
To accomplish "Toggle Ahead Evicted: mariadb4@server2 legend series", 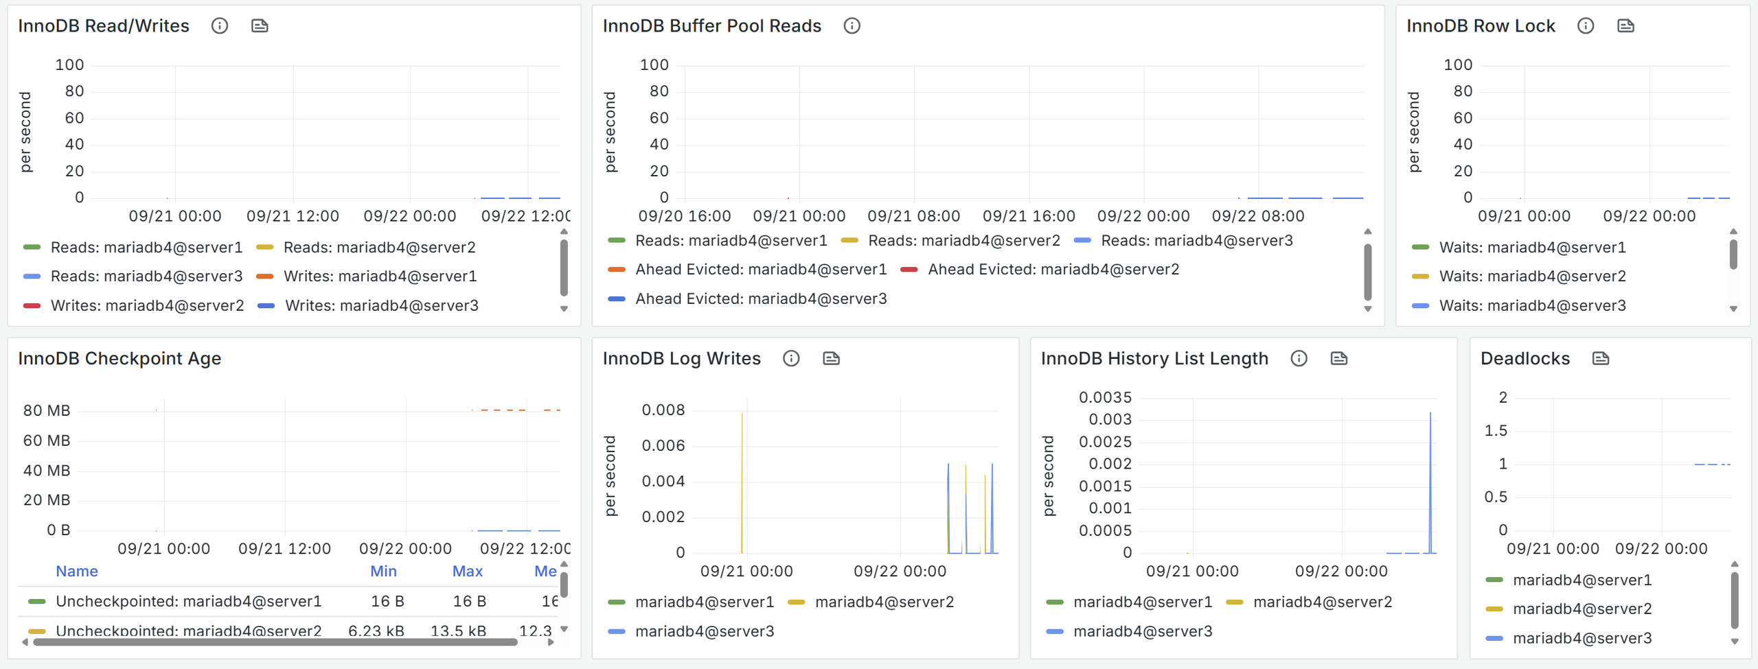I will (1053, 270).
